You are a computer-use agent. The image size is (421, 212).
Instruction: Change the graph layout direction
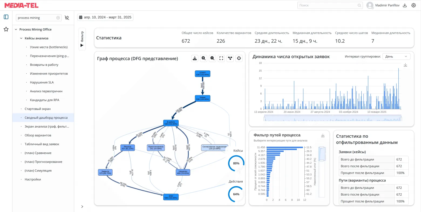coord(230,58)
